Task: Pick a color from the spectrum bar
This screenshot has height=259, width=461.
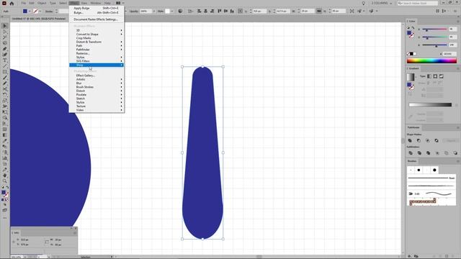Action: click(431, 60)
